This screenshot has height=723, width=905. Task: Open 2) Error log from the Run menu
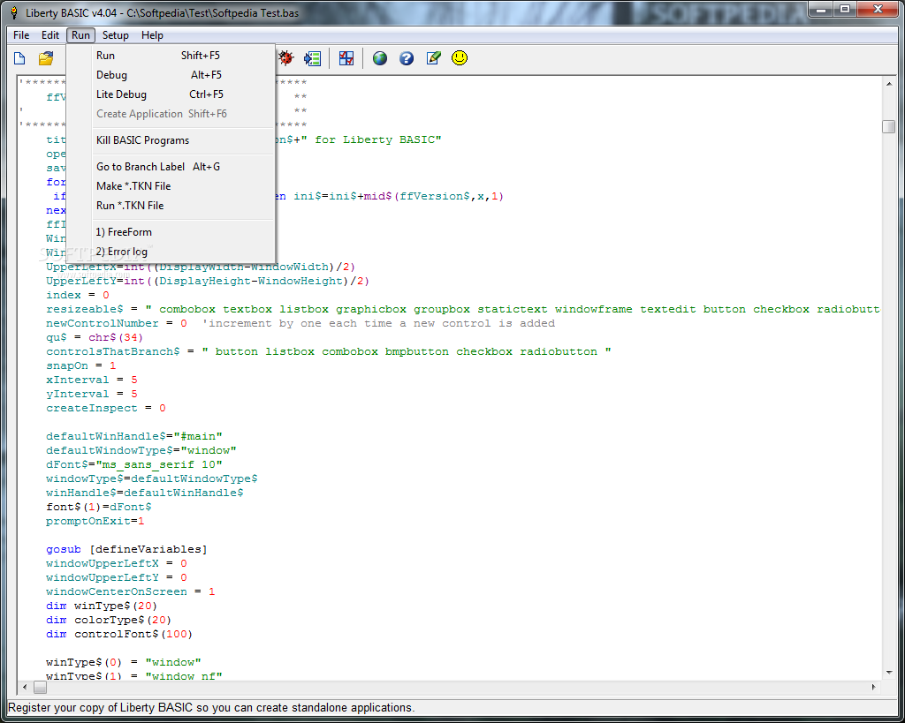(x=171, y=252)
